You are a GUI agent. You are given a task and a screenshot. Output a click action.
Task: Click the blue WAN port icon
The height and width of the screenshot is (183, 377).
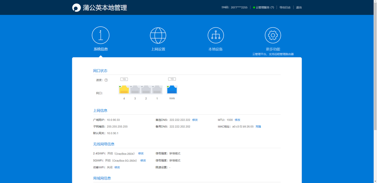[172, 90]
